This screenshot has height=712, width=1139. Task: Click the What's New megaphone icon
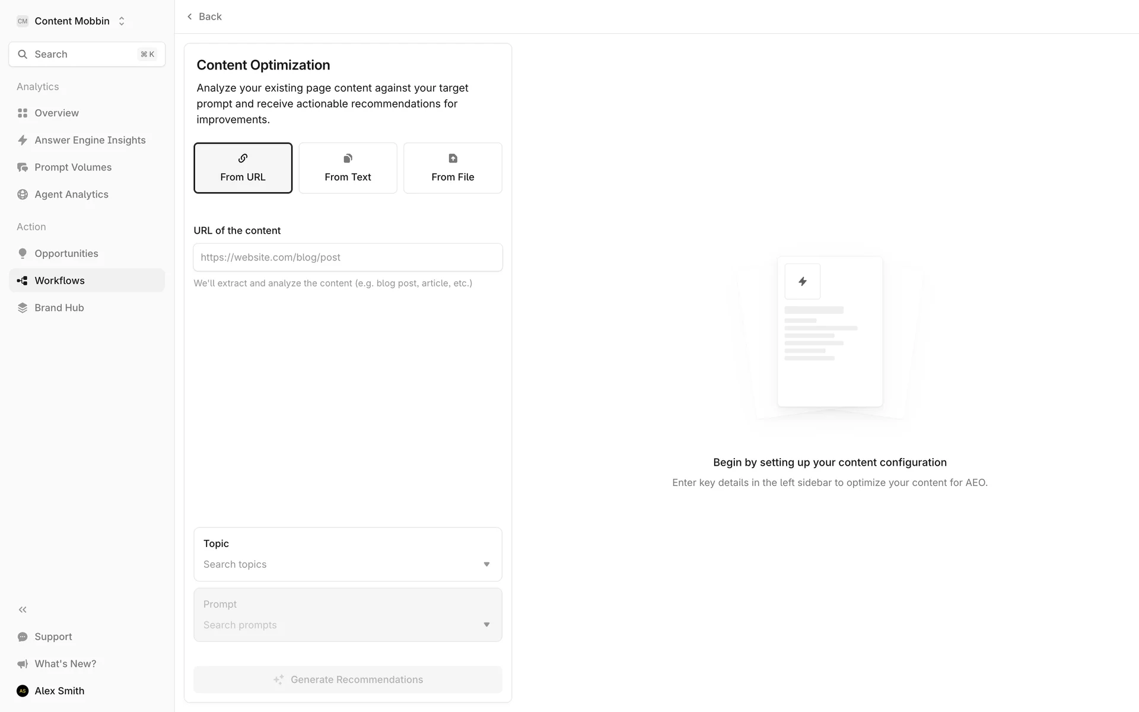click(23, 664)
